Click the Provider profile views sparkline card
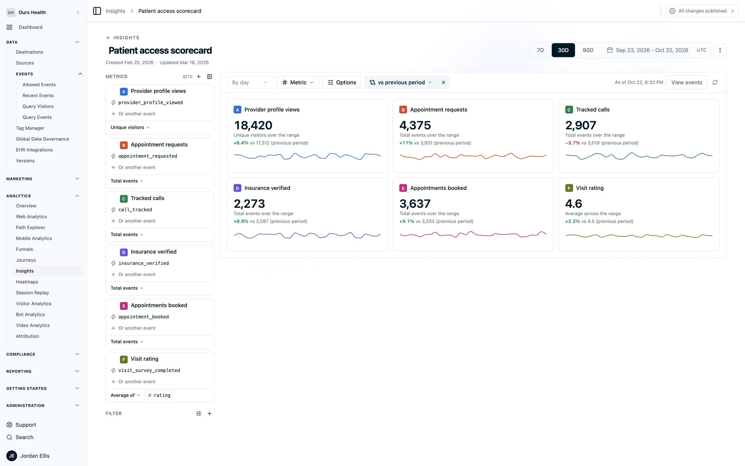Viewport: 745px width, 466px height. 307,136
